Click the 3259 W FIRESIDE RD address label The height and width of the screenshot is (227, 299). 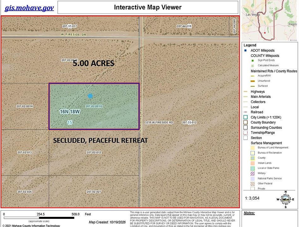(159, 122)
